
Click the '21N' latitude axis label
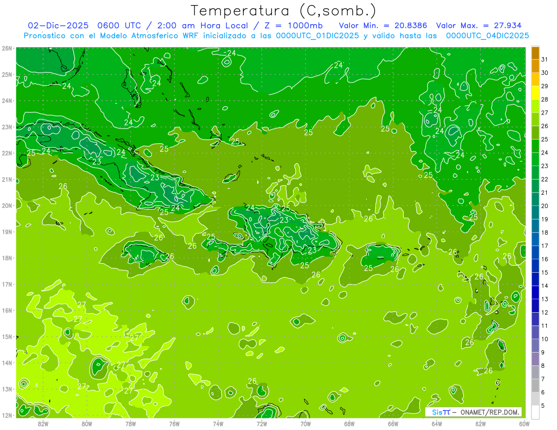(x=7, y=180)
